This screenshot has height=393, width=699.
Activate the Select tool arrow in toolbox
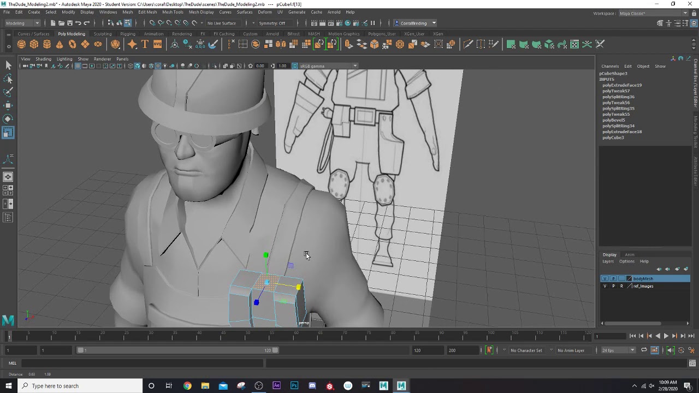[8, 65]
